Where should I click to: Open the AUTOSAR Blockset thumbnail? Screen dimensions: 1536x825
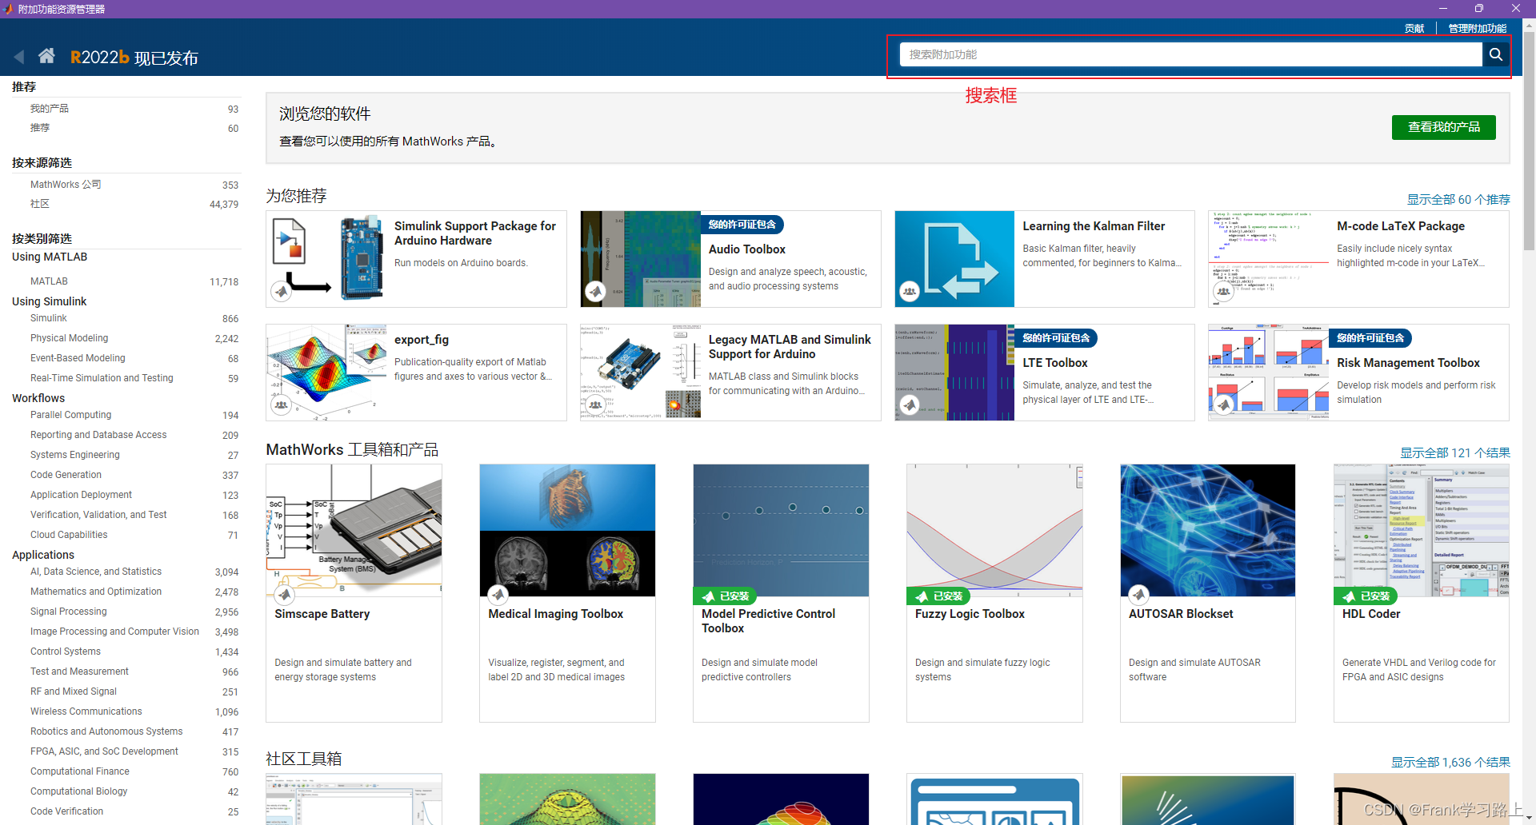(1208, 530)
